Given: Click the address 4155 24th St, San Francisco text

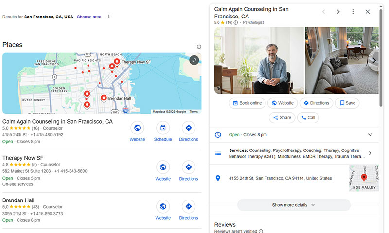Looking at the screenshot, I should click(280, 178).
